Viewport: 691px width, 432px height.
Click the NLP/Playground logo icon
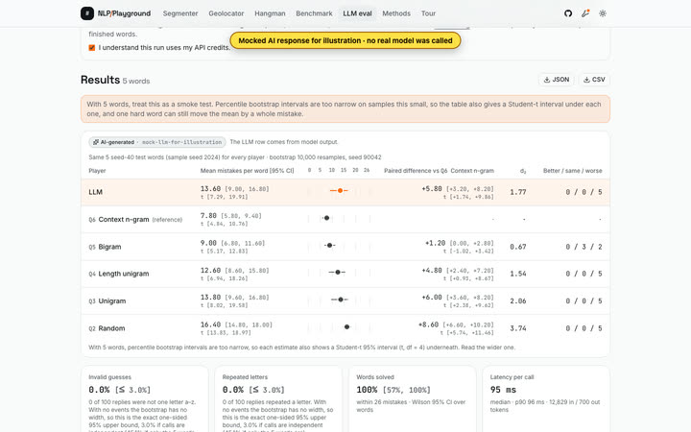87,13
